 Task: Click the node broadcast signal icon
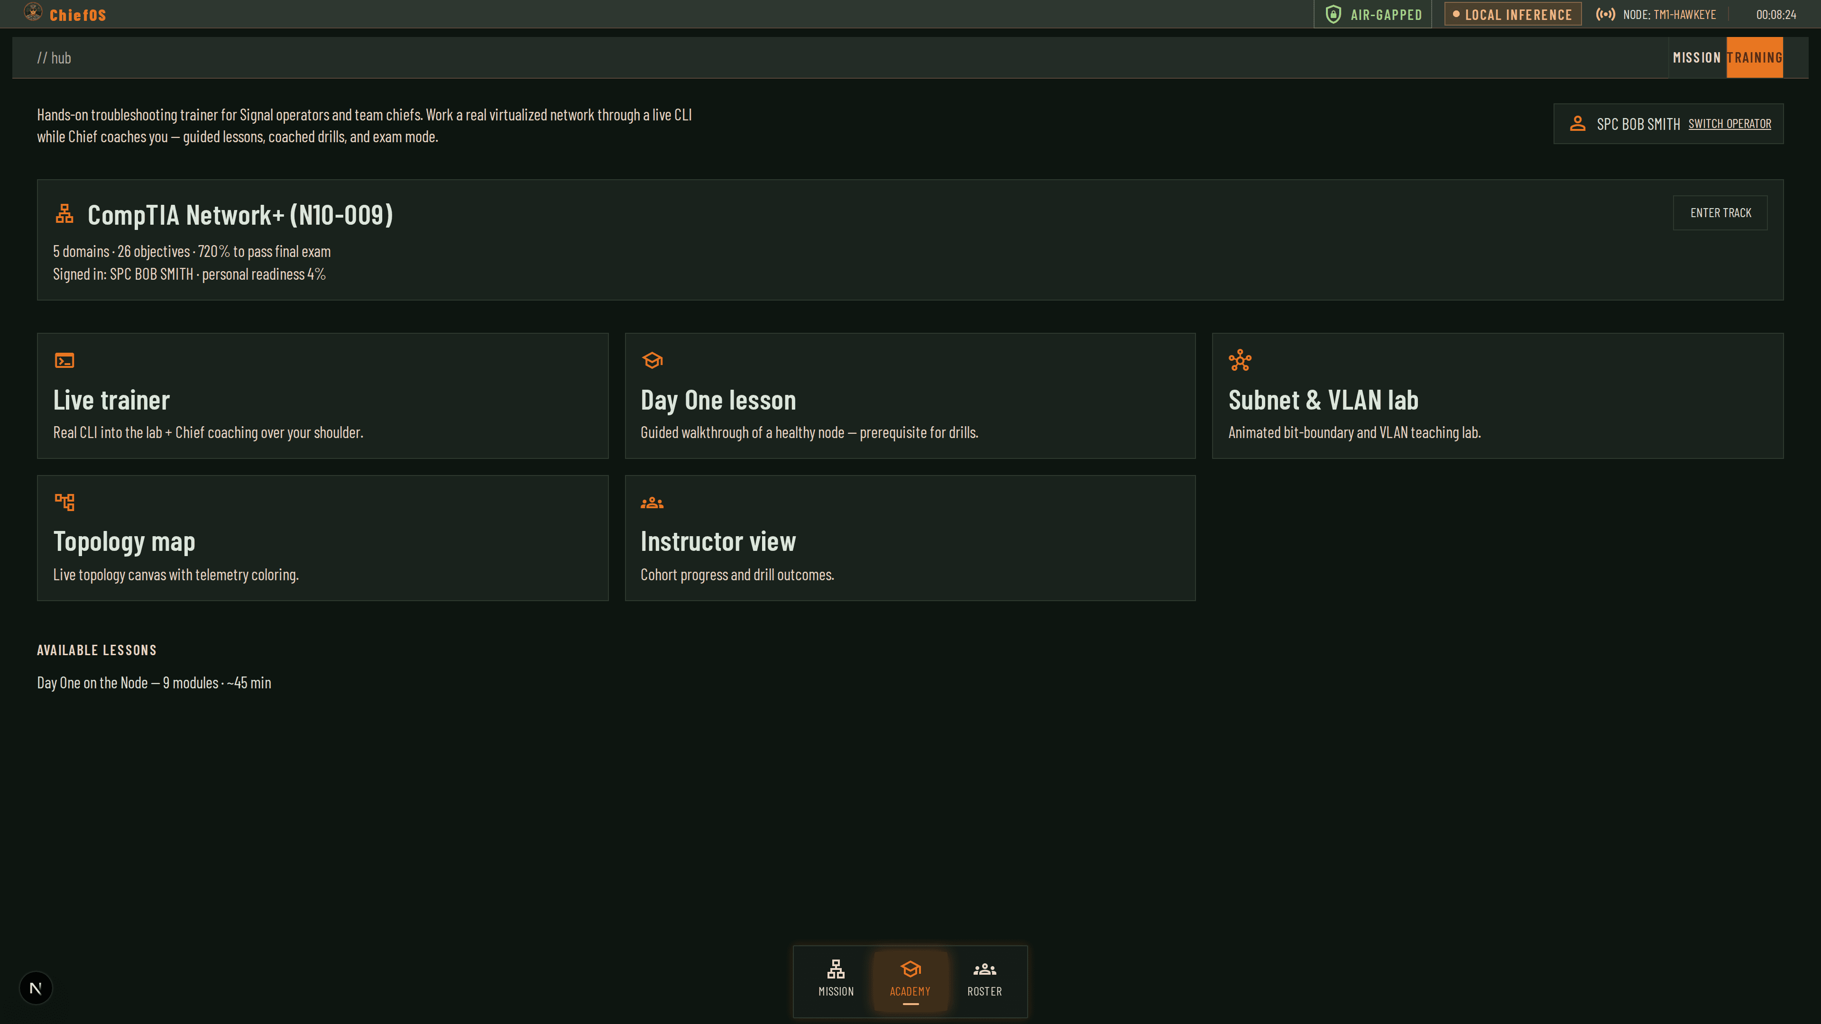[1605, 14]
